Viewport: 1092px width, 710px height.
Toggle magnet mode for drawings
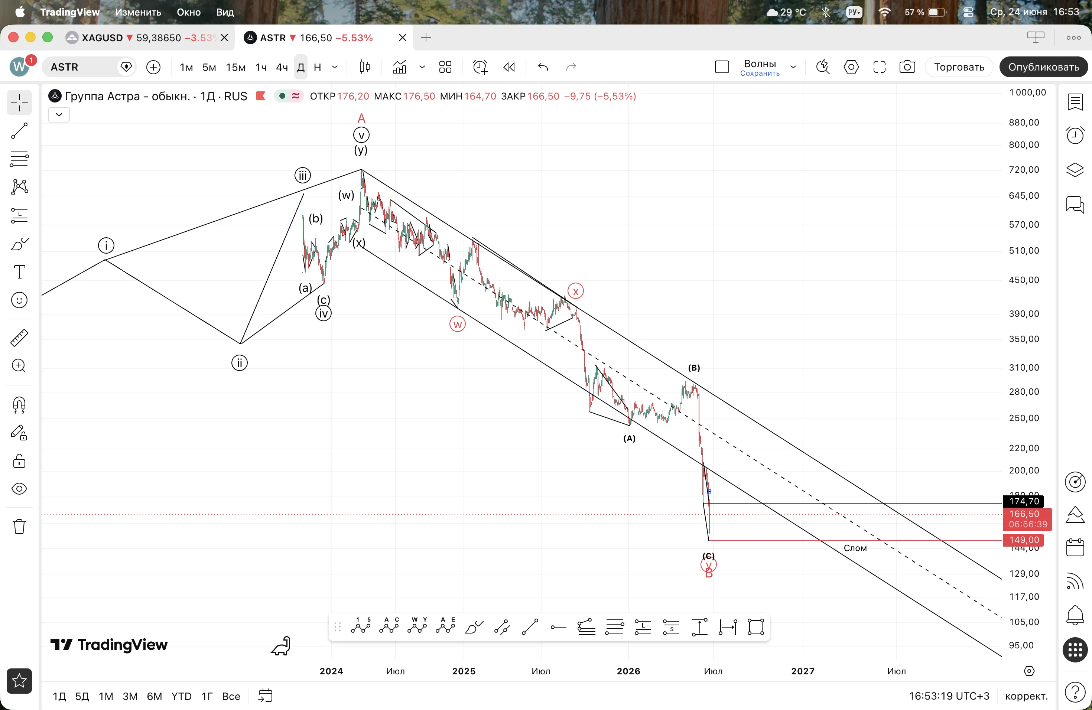19,404
